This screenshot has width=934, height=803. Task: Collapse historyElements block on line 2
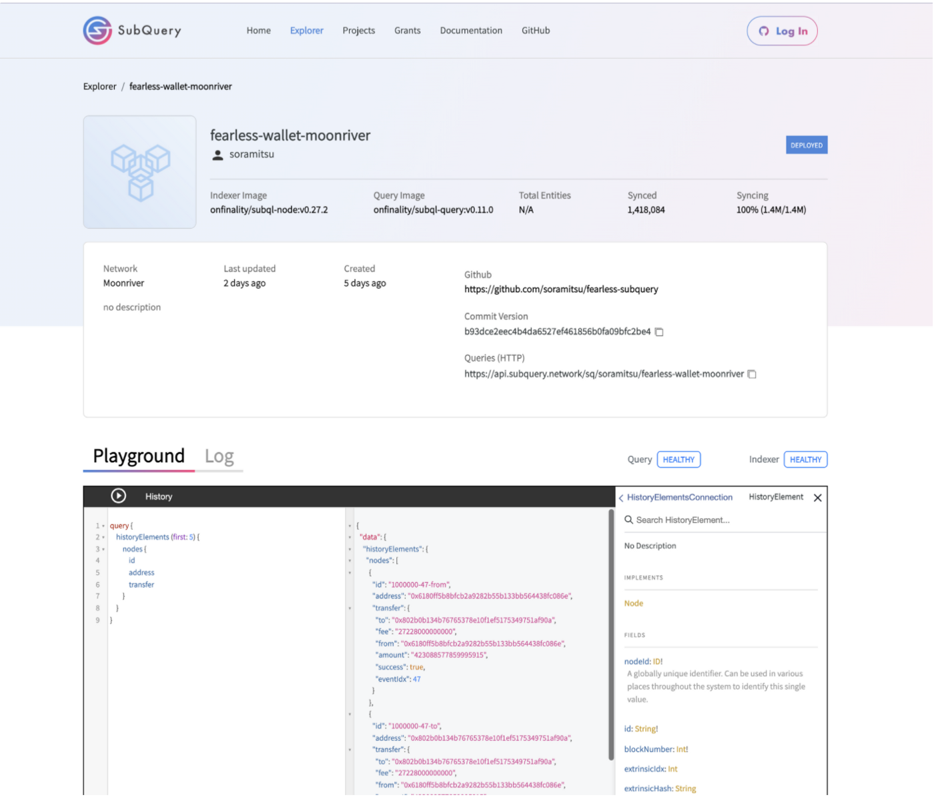tap(103, 538)
